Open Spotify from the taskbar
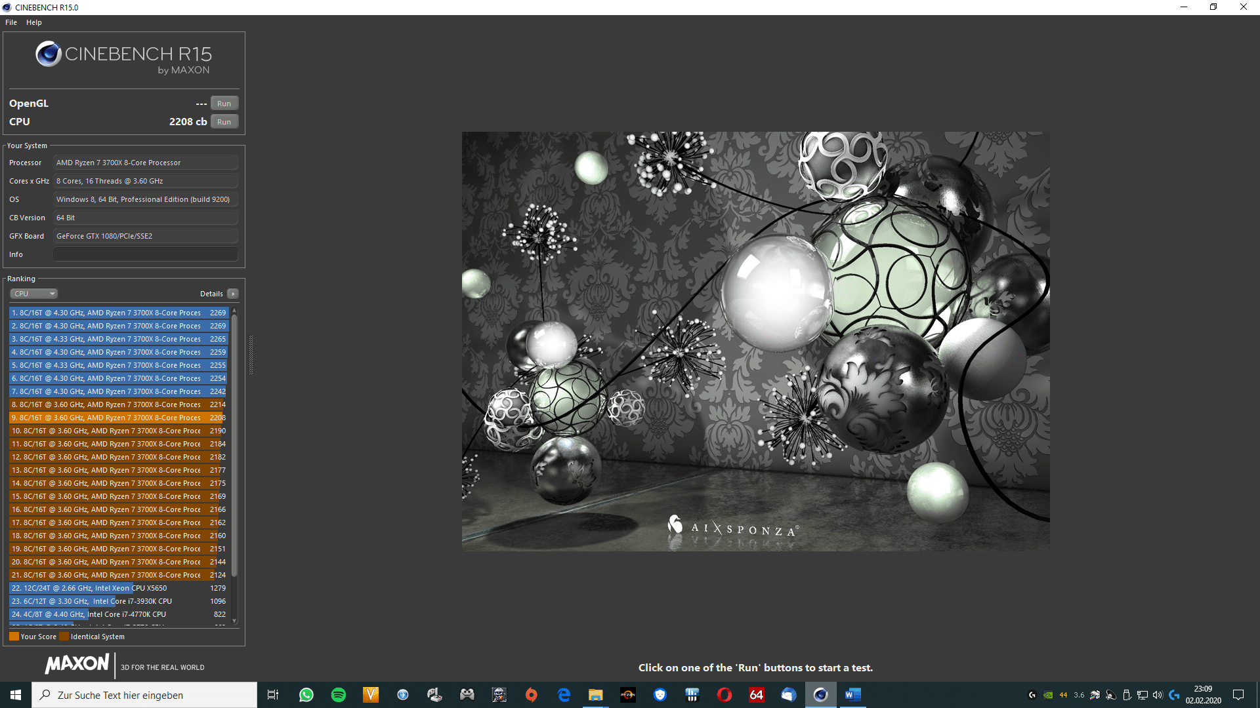Image resolution: width=1260 pixels, height=708 pixels. point(339,695)
